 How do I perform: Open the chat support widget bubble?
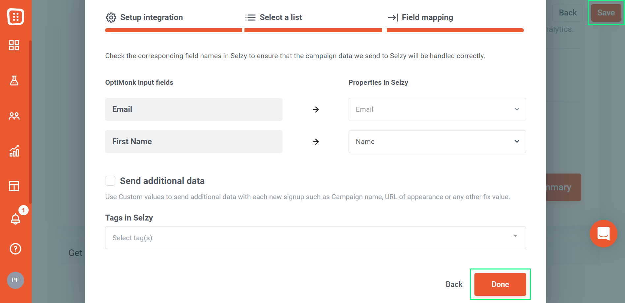[x=603, y=234]
